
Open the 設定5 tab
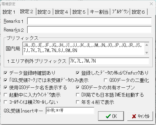pyautogui.click(x=79, y=12)
